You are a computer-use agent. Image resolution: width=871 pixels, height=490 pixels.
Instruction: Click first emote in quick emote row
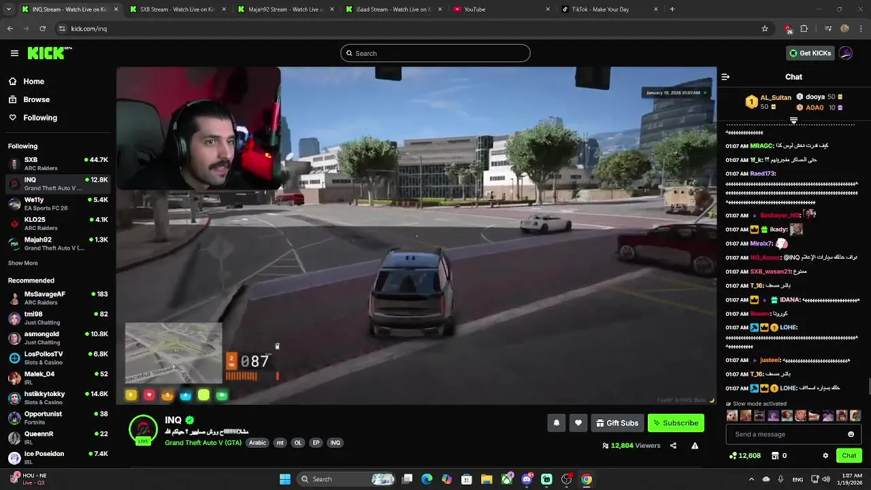[x=732, y=416]
